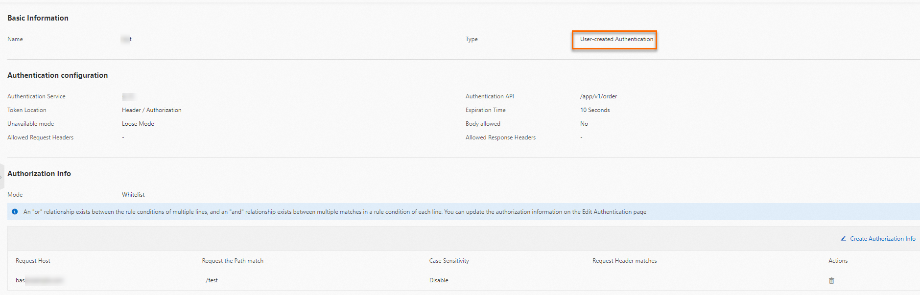The height and width of the screenshot is (295, 920).
Task: Click the blurred Name value
Action: tap(126, 39)
